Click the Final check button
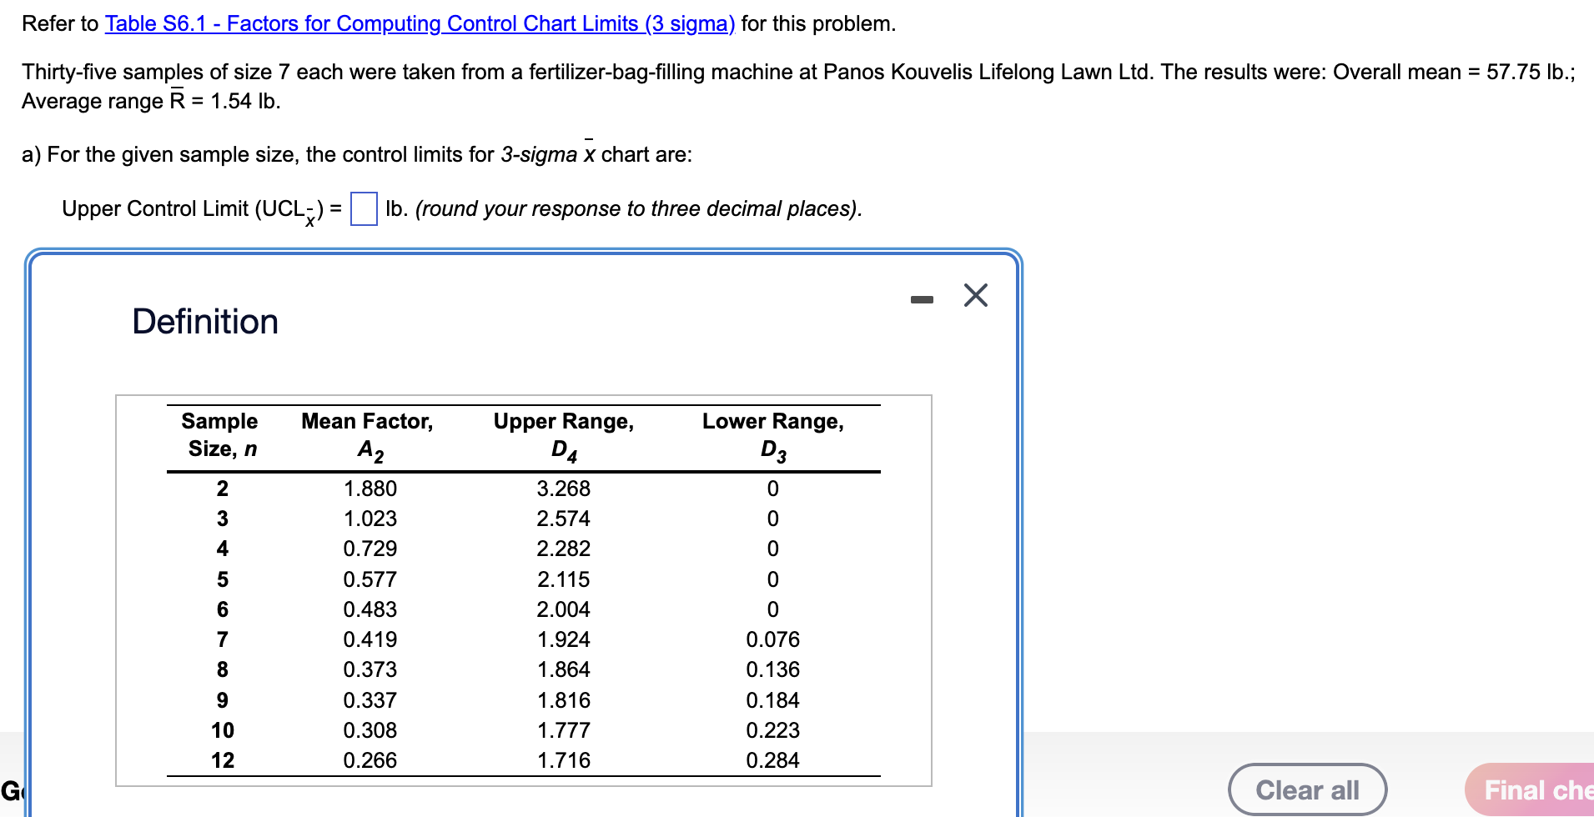This screenshot has height=817, width=1594. (x=1530, y=789)
